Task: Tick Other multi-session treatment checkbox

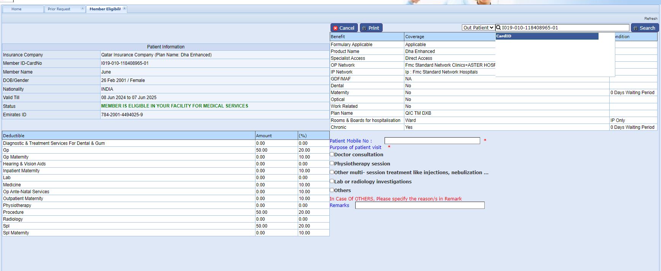Action: click(x=332, y=172)
